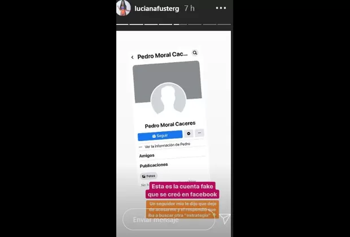Click the ellipsis before Ver la información

(x=141, y=147)
